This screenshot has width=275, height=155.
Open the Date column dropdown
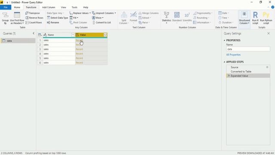[x=224, y=13]
